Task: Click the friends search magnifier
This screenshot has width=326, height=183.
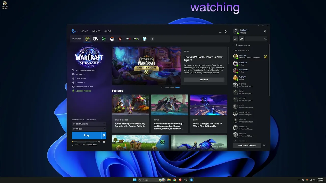Action: click(x=265, y=39)
